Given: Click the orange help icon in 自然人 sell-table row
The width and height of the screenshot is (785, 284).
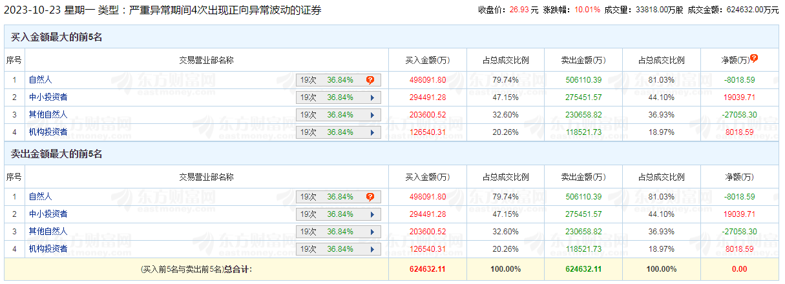Looking at the screenshot, I should [370, 197].
